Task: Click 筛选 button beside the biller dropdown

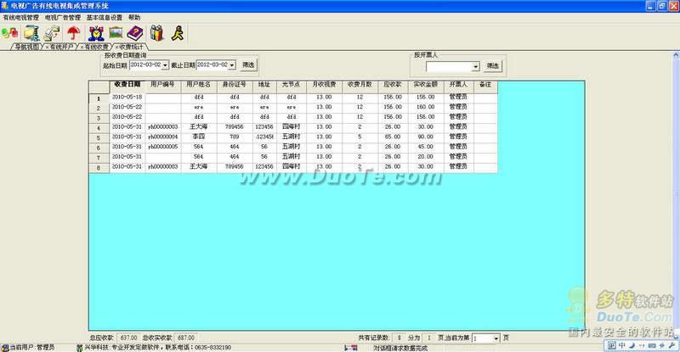Action: [493, 65]
